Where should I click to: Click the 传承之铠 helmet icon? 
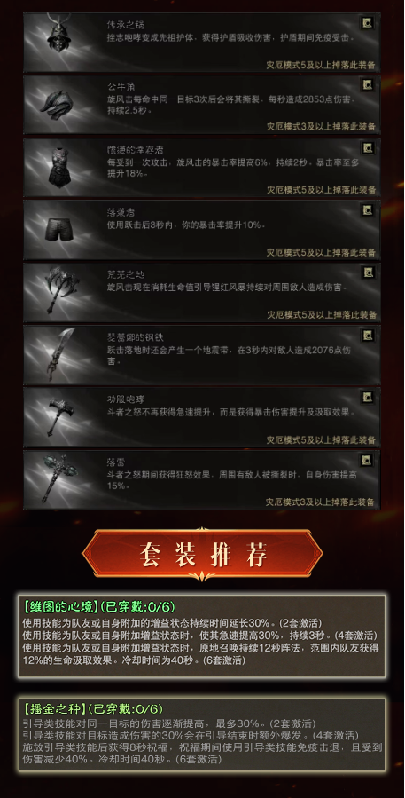[59, 32]
